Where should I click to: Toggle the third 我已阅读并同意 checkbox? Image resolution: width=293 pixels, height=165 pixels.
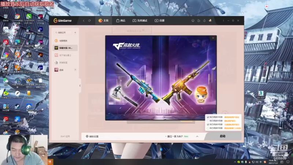click(x=208, y=124)
